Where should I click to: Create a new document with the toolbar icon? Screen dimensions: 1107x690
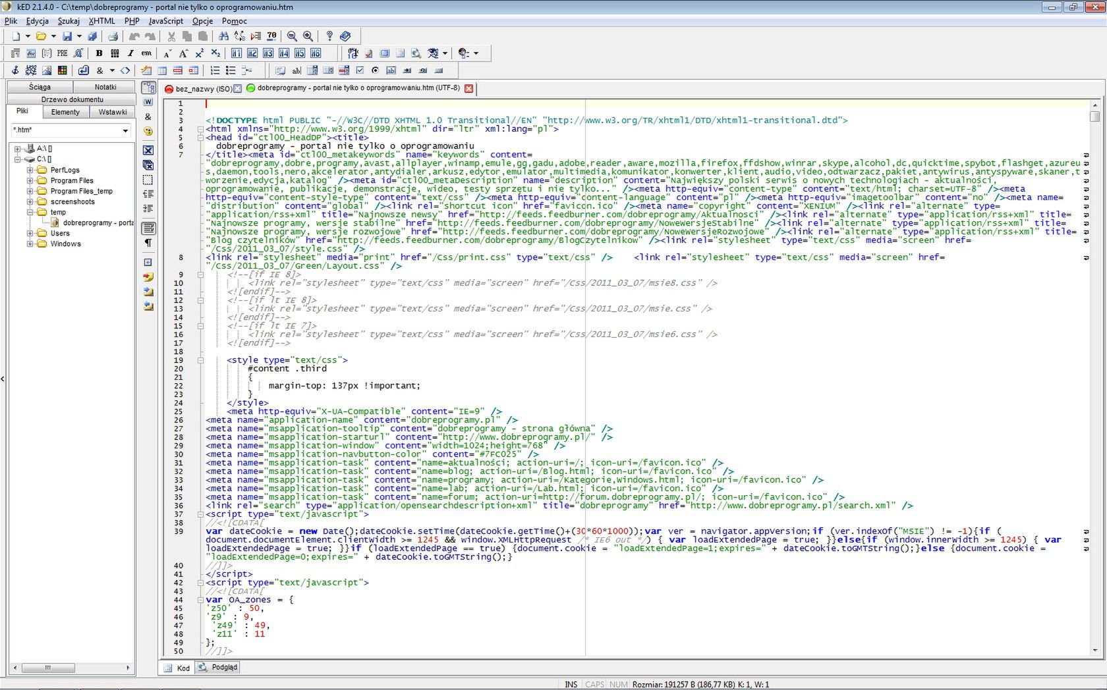(16, 36)
